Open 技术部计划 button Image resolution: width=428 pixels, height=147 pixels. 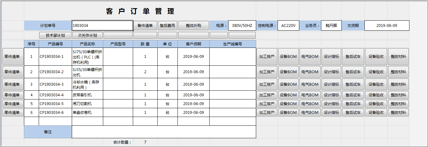(55, 35)
